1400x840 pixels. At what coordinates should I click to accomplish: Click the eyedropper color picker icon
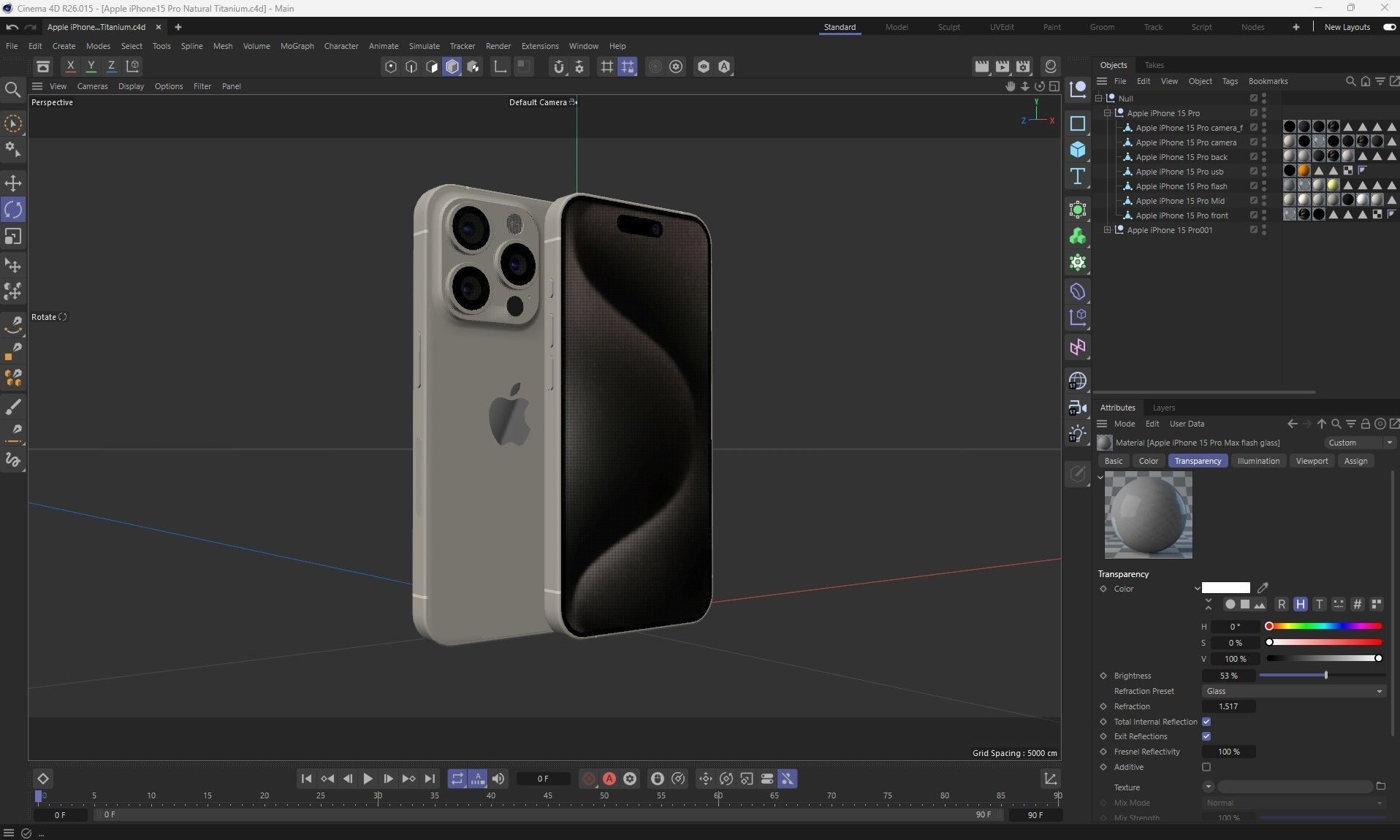(x=1263, y=587)
